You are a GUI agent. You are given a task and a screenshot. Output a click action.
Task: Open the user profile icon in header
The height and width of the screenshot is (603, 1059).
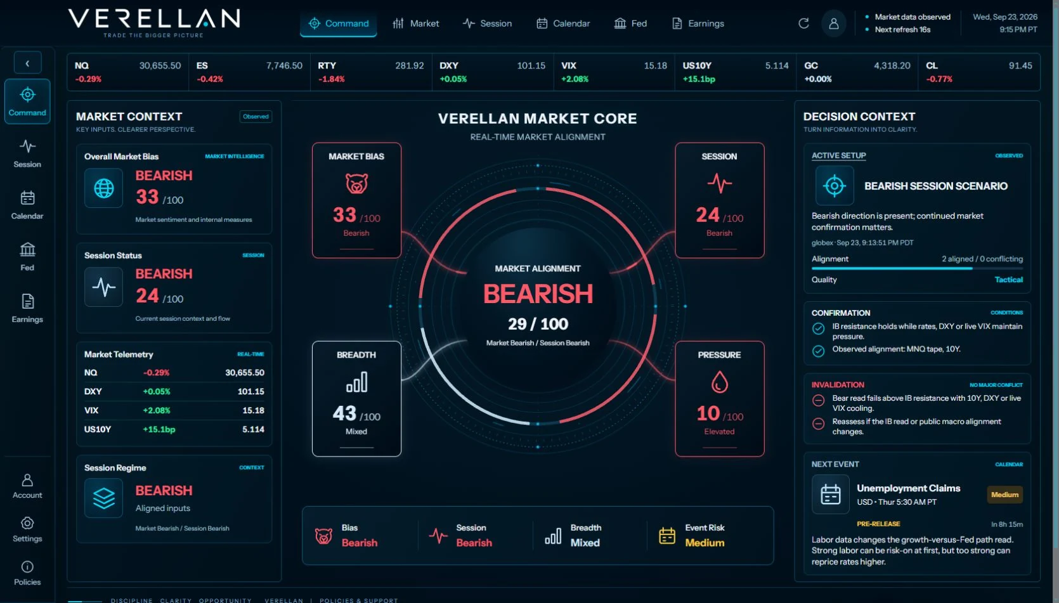tap(834, 23)
